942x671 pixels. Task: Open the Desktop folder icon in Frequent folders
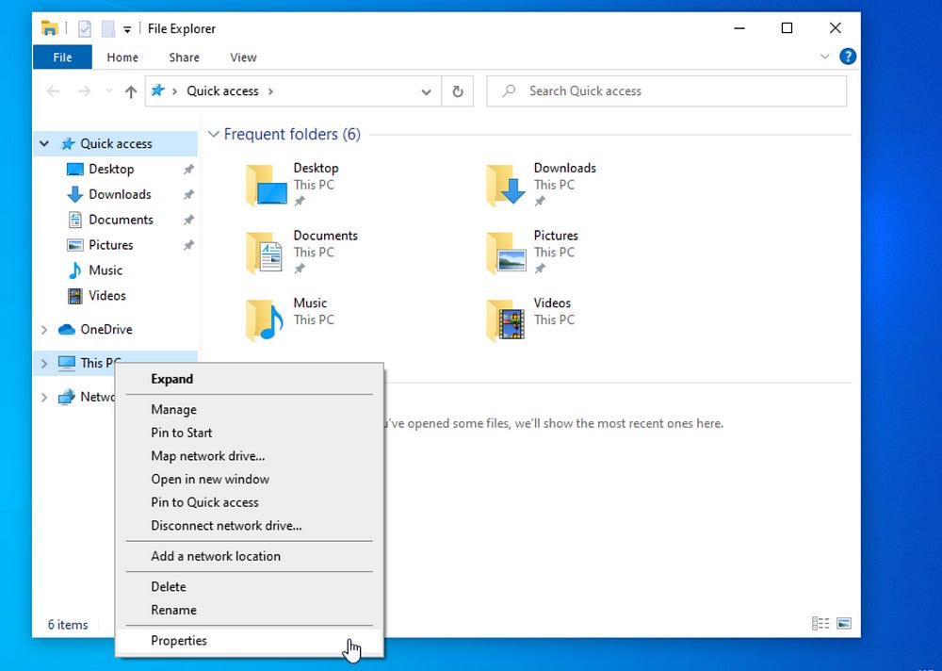pyautogui.click(x=267, y=186)
